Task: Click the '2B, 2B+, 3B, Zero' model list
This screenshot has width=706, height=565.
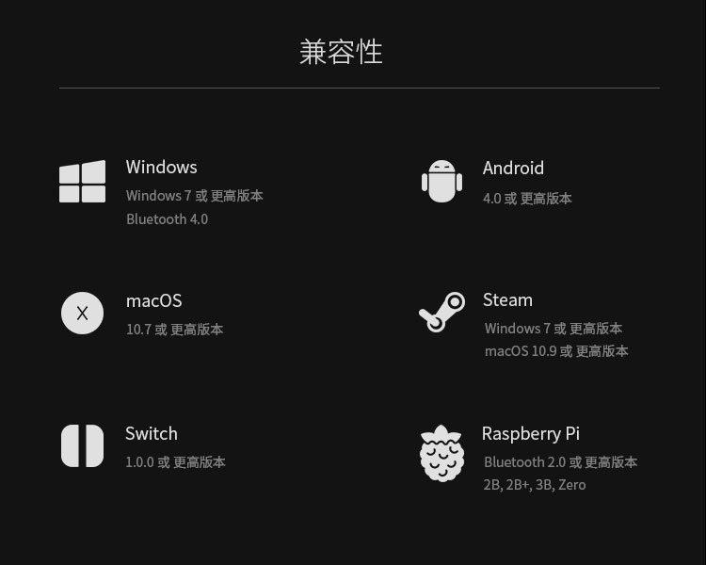Action: (x=535, y=485)
